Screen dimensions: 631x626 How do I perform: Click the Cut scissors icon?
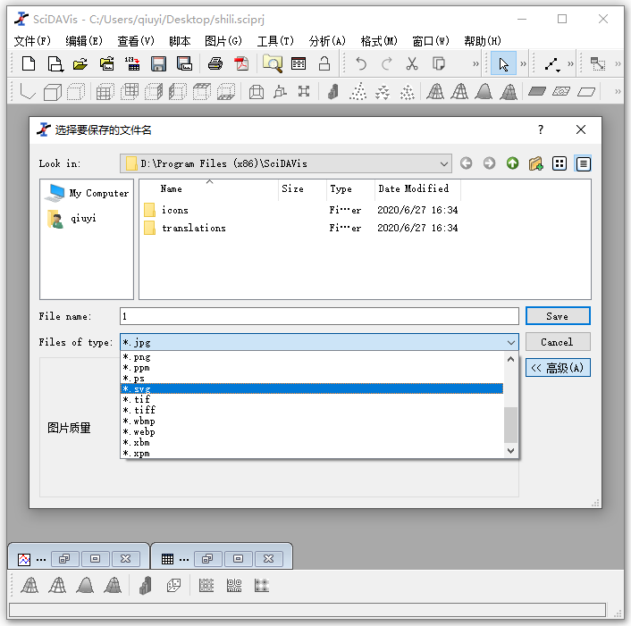point(412,63)
